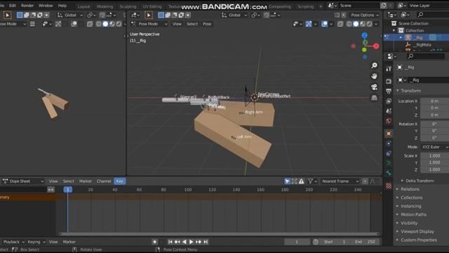Toggle X-ray in the right viewport header
The width and height of the screenshot is (449, 253).
(x=340, y=24)
